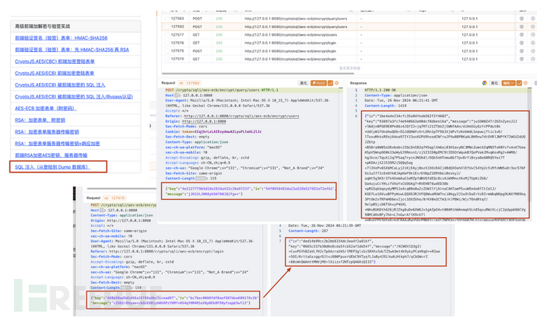Viewport: 537px width, 317px height.
Task: Click the FUZZ button in Request panel
Action: (318, 83)
